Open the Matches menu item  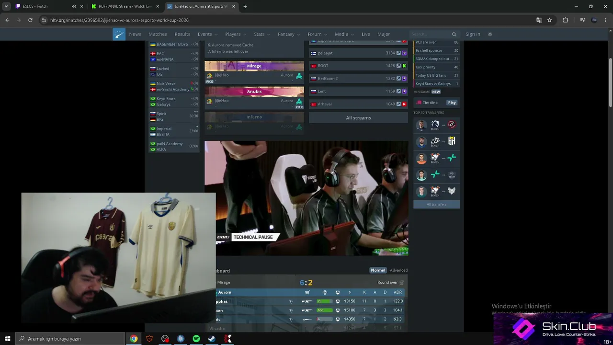coord(158,34)
